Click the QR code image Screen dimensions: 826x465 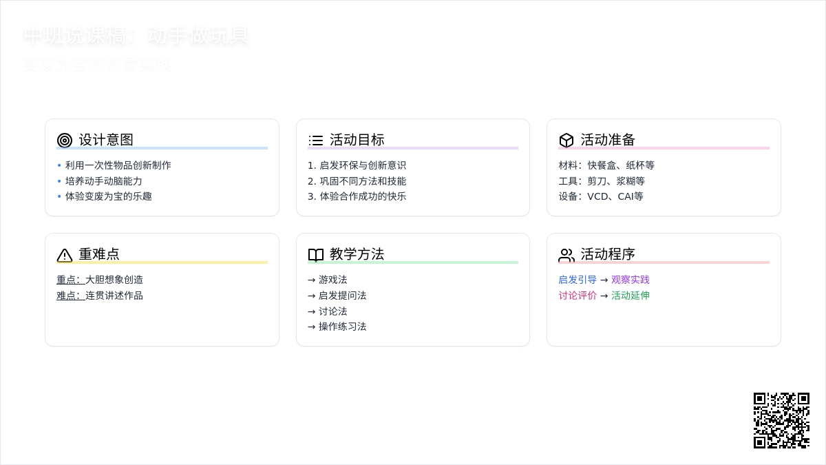click(781, 420)
